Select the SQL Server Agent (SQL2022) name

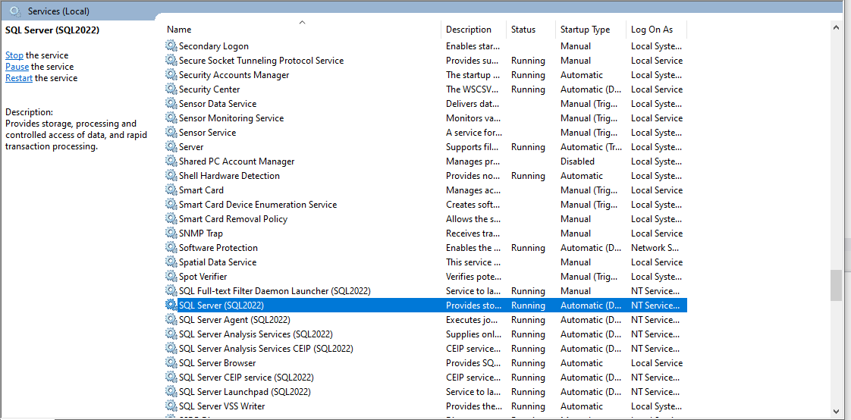coord(234,320)
